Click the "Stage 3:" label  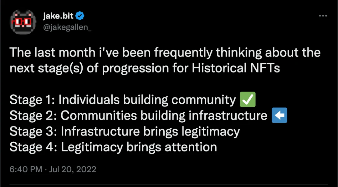pyautogui.click(x=33, y=131)
